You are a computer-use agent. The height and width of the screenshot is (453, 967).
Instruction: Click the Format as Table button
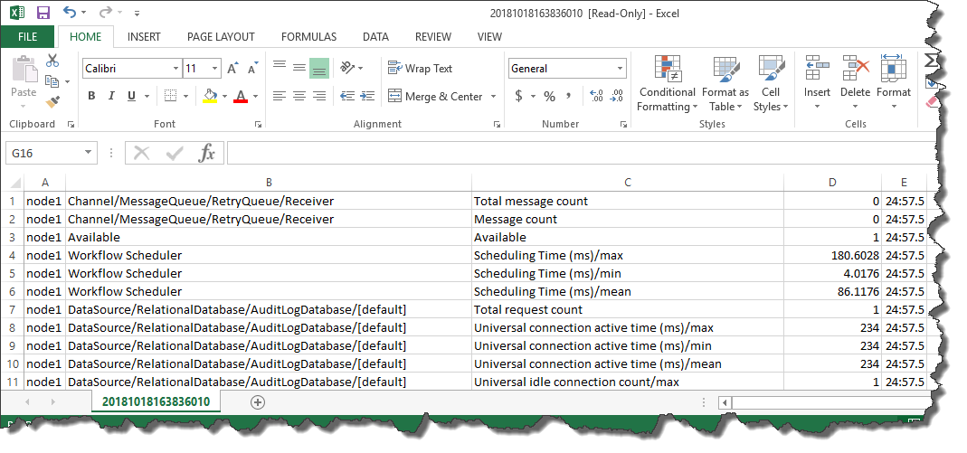click(725, 84)
